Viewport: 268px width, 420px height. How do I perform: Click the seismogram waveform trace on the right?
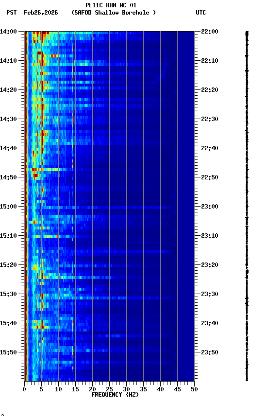pos(247,206)
